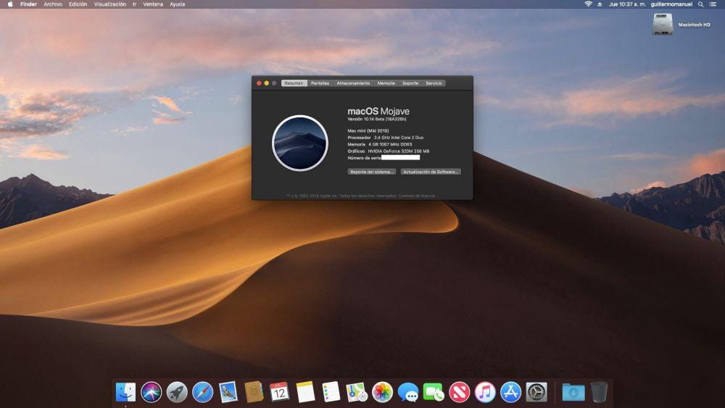Open the App Store dock icon
Viewport: 725px width, 408px height.
tap(511, 392)
